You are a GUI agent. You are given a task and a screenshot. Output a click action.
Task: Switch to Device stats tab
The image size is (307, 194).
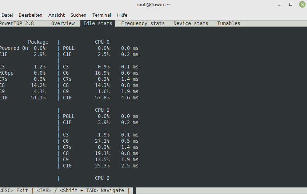pyautogui.click(x=191, y=24)
